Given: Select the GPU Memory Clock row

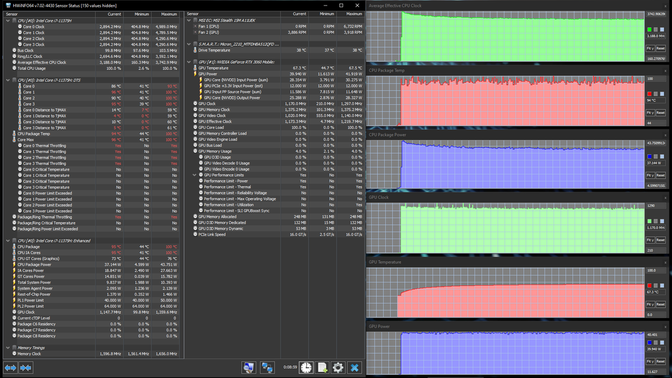Looking at the screenshot, I should [275, 110].
